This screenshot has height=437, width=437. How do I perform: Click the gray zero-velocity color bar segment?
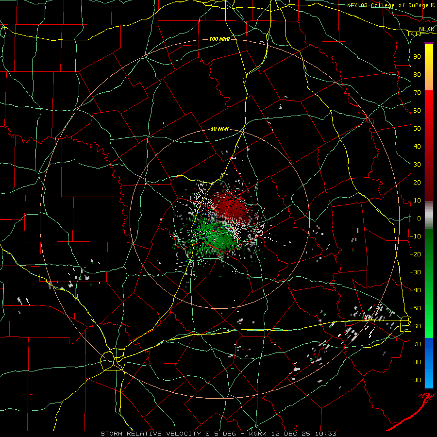tap(429, 215)
